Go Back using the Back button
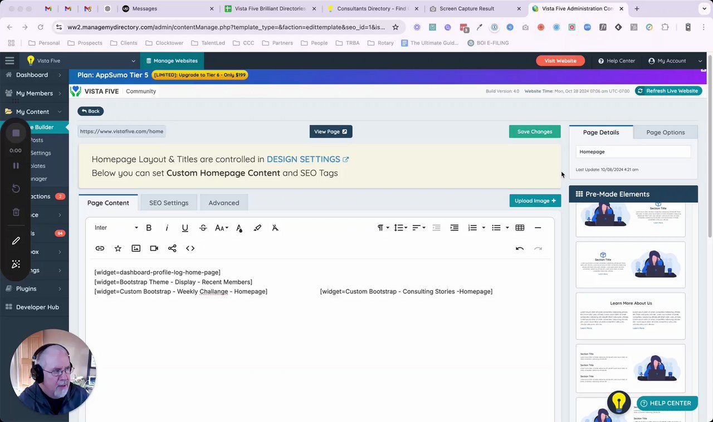Viewport: 713px width, 422px height. [90, 111]
